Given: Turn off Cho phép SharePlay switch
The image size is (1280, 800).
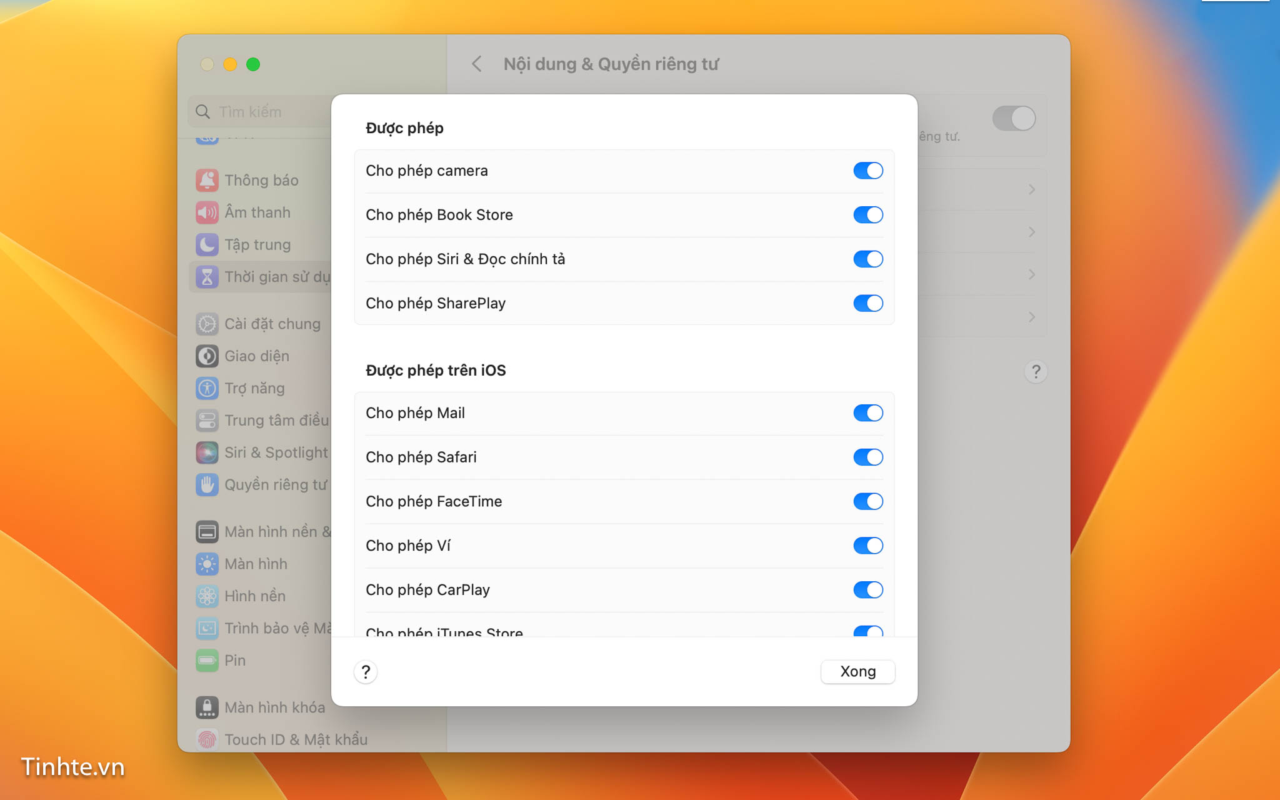Looking at the screenshot, I should pyautogui.click(x=868, y=303).
